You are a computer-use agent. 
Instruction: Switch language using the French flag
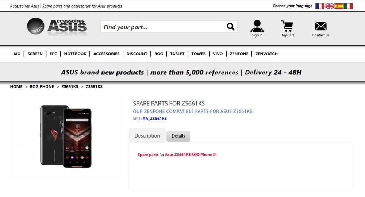(320, 6)
